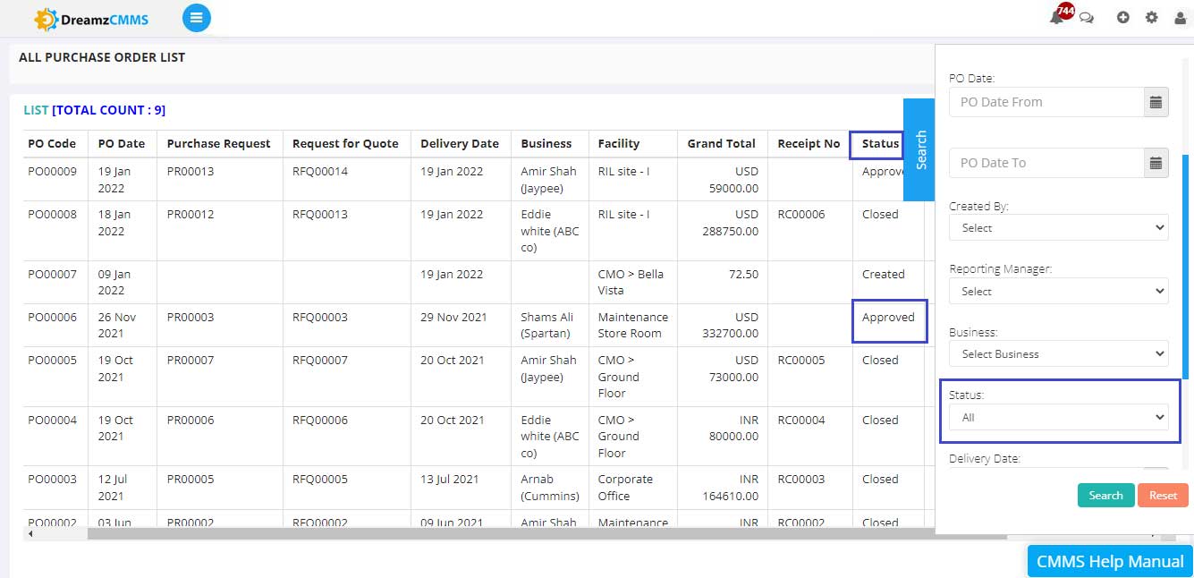The height and width of the screenshot is (578, 1194).
Task: Click the Grand Total column header
Action: pyautogui.click(x=721, y=143)
